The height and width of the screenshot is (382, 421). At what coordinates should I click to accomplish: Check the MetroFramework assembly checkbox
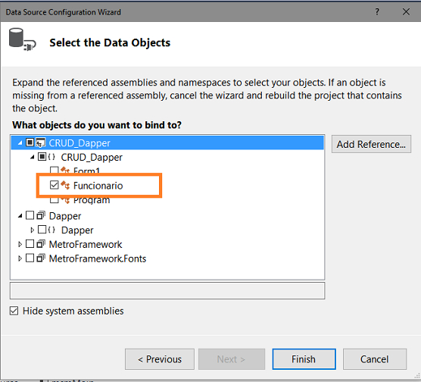tap(30, 244)
